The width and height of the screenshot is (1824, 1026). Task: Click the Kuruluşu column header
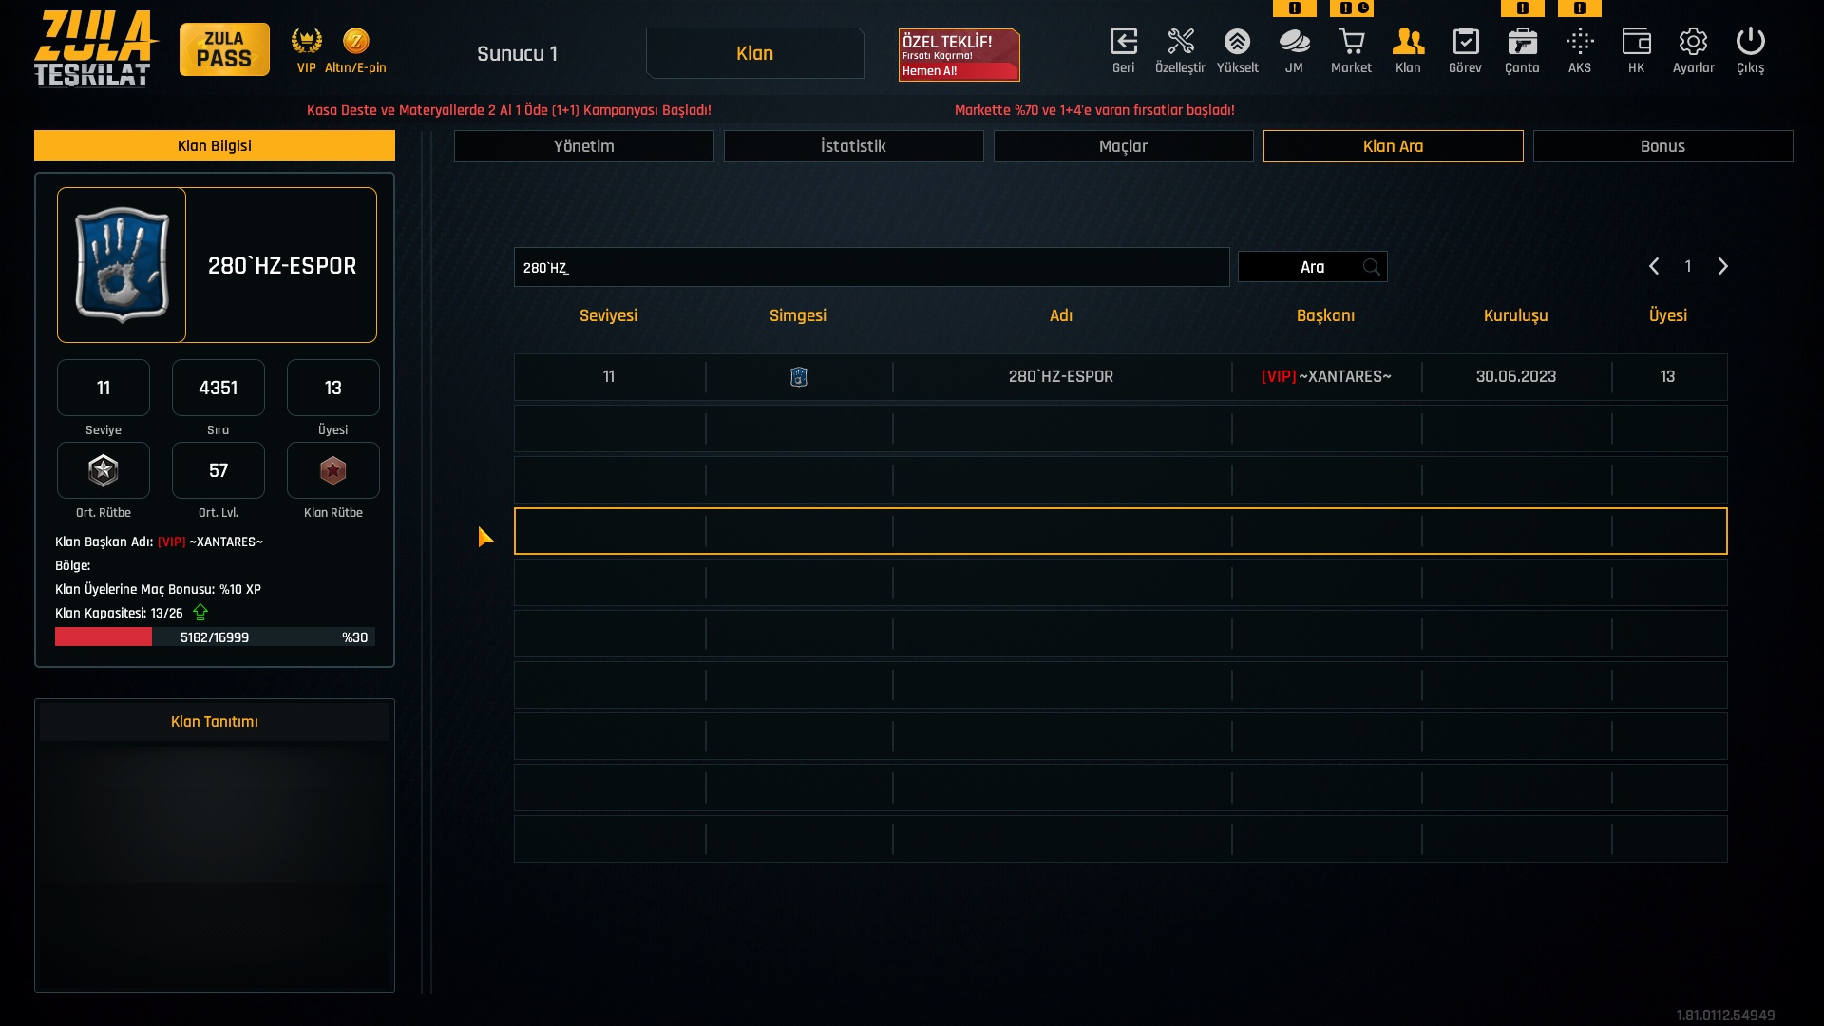pos(1516,315)
